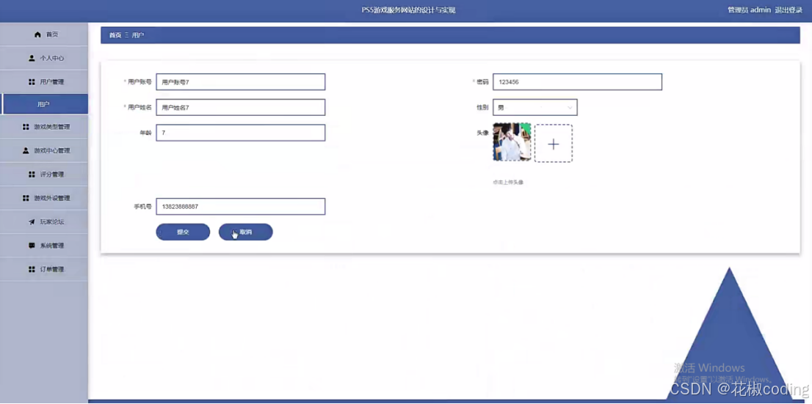Click the 退出登录 logout link
The width and height of the screenshot is (812, 404).
point(789,10)
